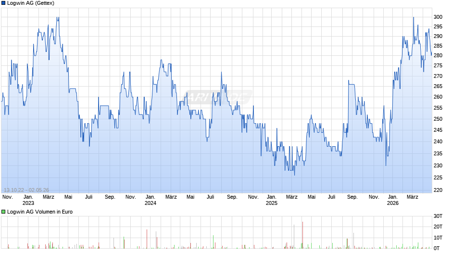The width and height of the screenshot is (452, 253).
Task: Click the price line's final point near 280
Action: [431, 55]
